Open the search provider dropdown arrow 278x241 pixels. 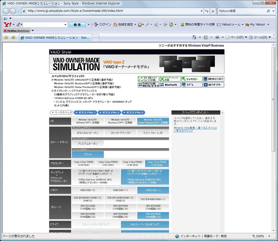(273, 11)
